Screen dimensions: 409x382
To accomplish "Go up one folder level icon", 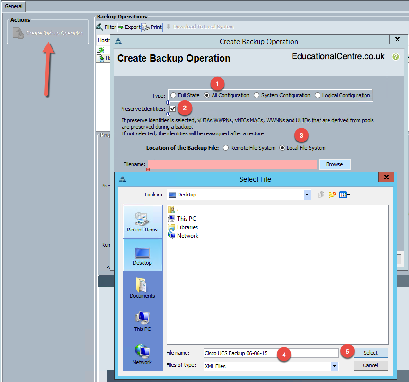I will [321, 195].
